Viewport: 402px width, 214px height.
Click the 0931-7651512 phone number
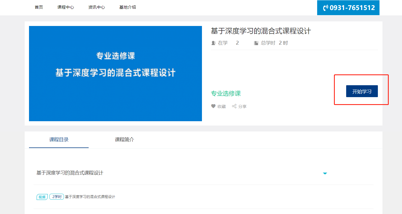[x=352, y=8]
